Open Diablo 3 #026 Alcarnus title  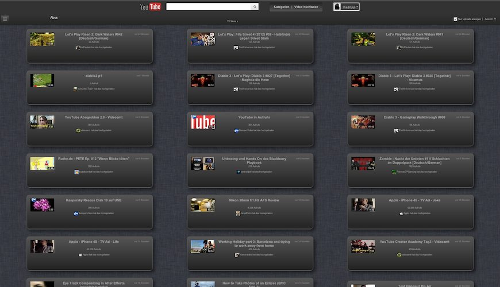pyautogui.click(x=414, y=77)
